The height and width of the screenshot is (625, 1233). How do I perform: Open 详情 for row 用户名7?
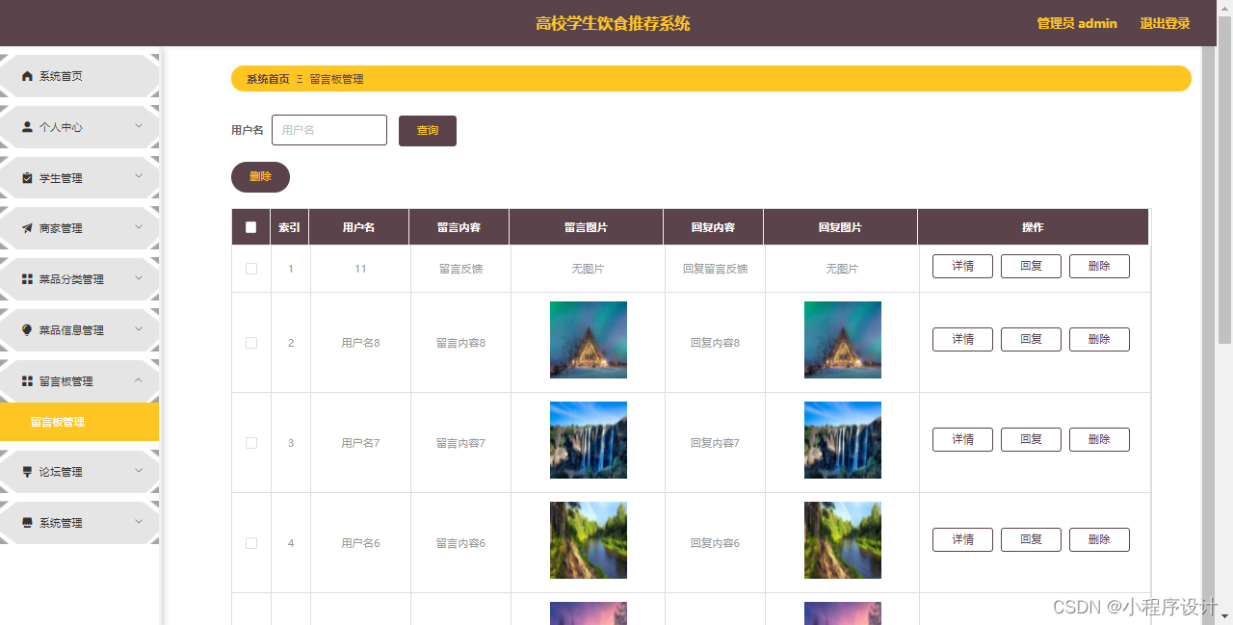962,440
